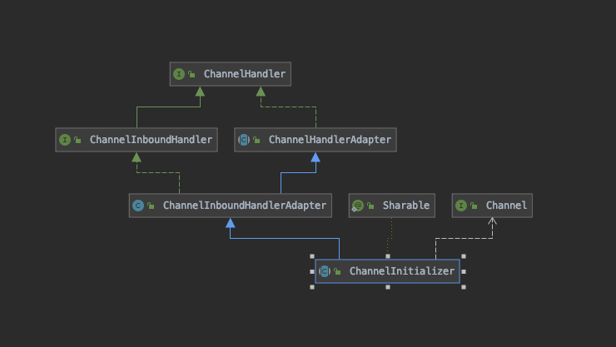Click the public lock icon on ChannelInboundHandler
The width and height of the screenshot is (616, 347).
click(77, 140)
